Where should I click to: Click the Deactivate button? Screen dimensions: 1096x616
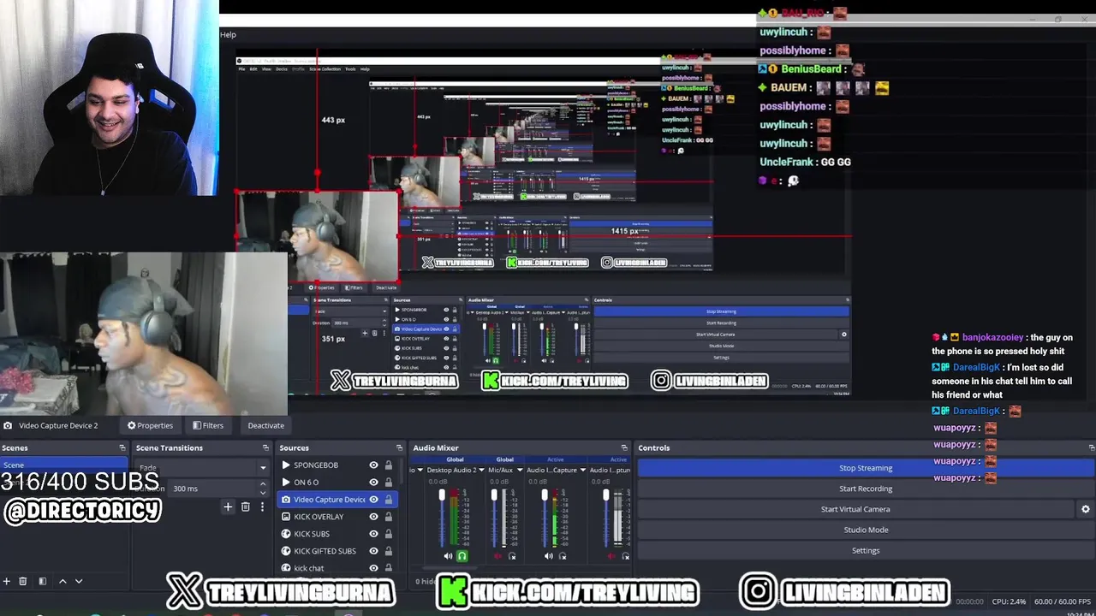265,425
